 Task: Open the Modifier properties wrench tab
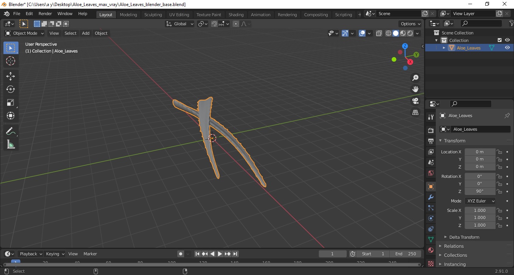(430, 197)
